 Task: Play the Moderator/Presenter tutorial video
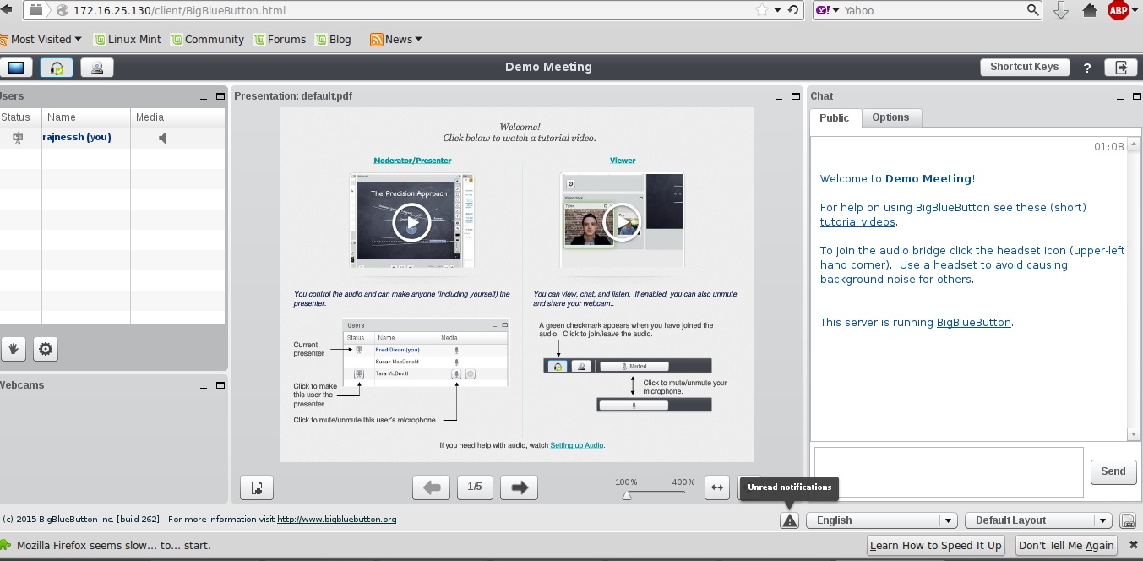click(411, 224)
